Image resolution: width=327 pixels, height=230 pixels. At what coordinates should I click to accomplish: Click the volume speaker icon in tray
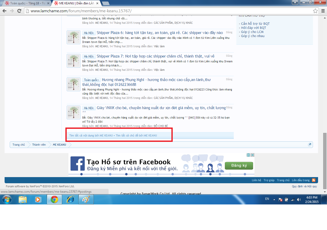pyautogui.click(x=299, y=200)
